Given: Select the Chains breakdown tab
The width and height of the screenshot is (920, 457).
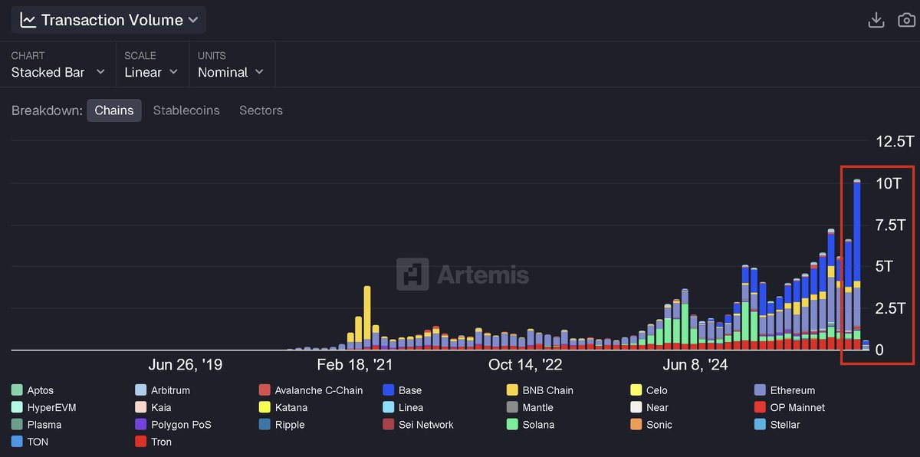Looking at the screenshot, I should click(x=113, y=110).
